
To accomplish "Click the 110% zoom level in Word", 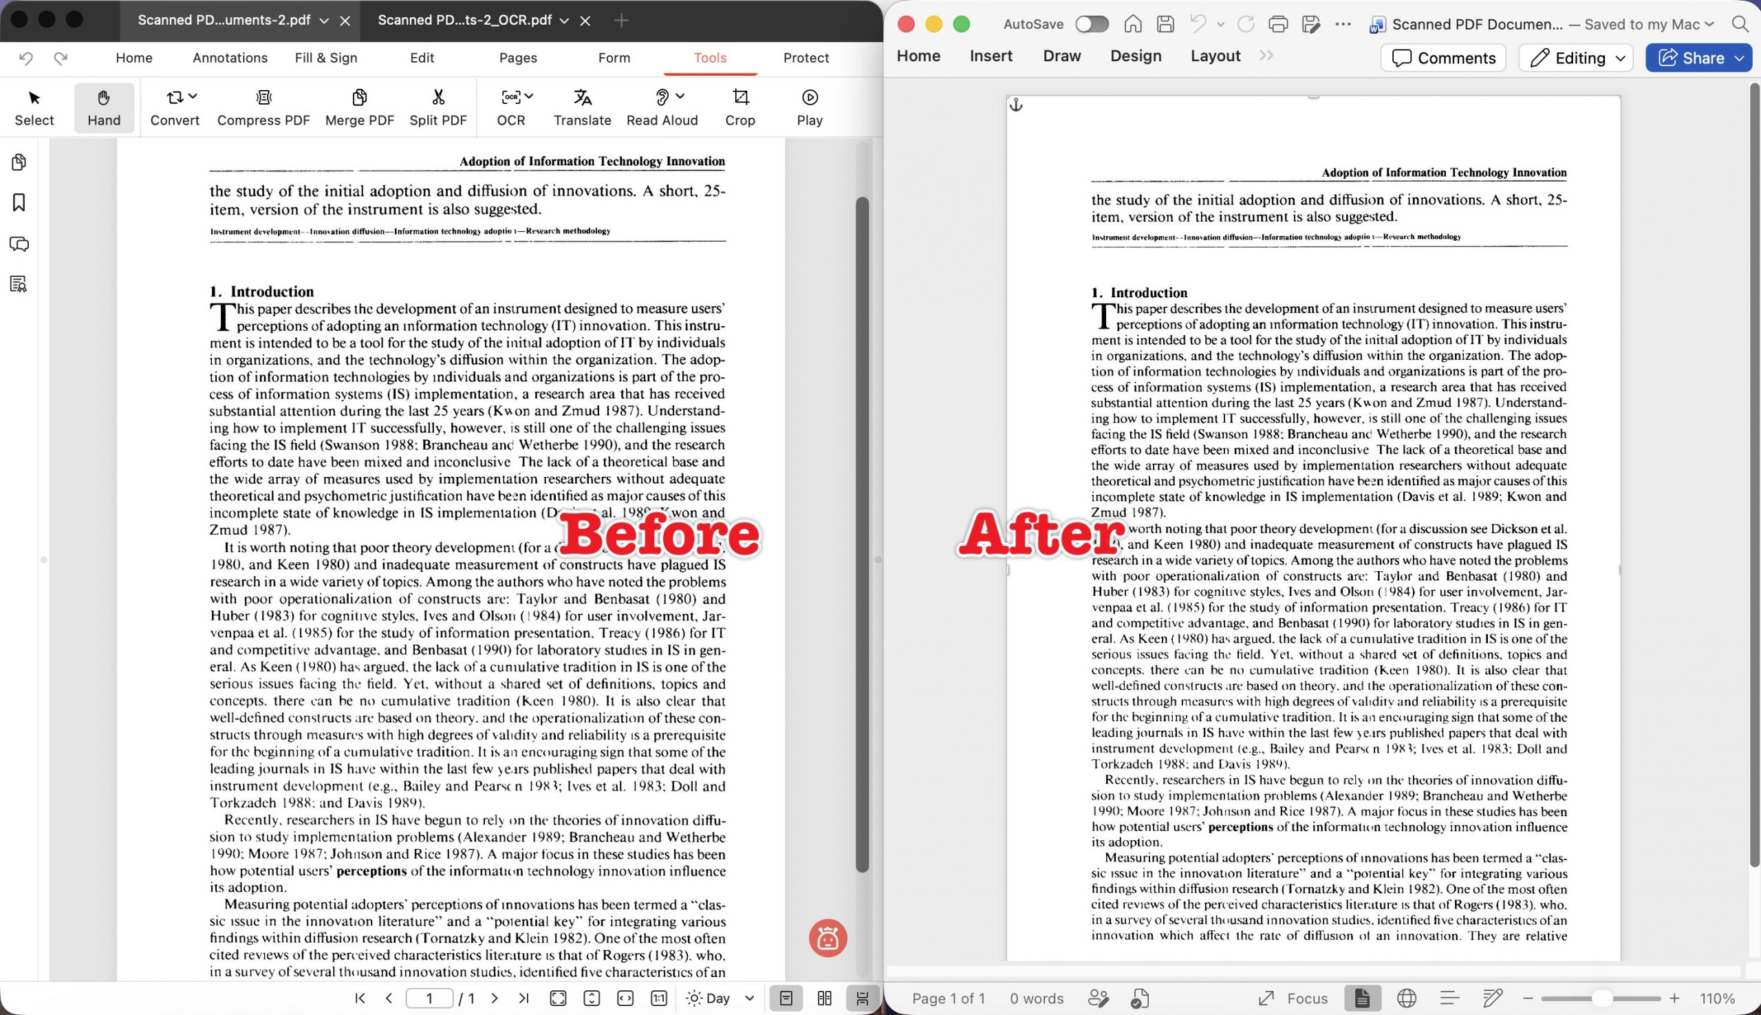I will (x=1718, y=998).
